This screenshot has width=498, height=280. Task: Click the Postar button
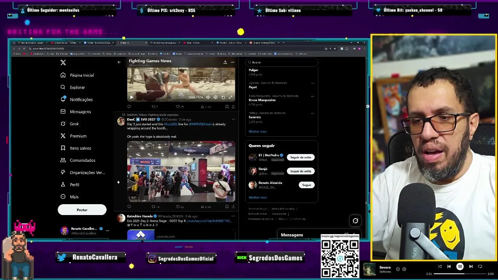[82, 210]
